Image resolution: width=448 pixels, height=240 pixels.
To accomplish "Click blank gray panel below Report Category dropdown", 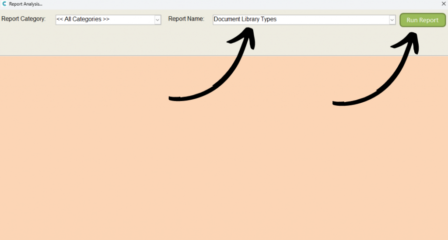I will [x=105, y=42].
